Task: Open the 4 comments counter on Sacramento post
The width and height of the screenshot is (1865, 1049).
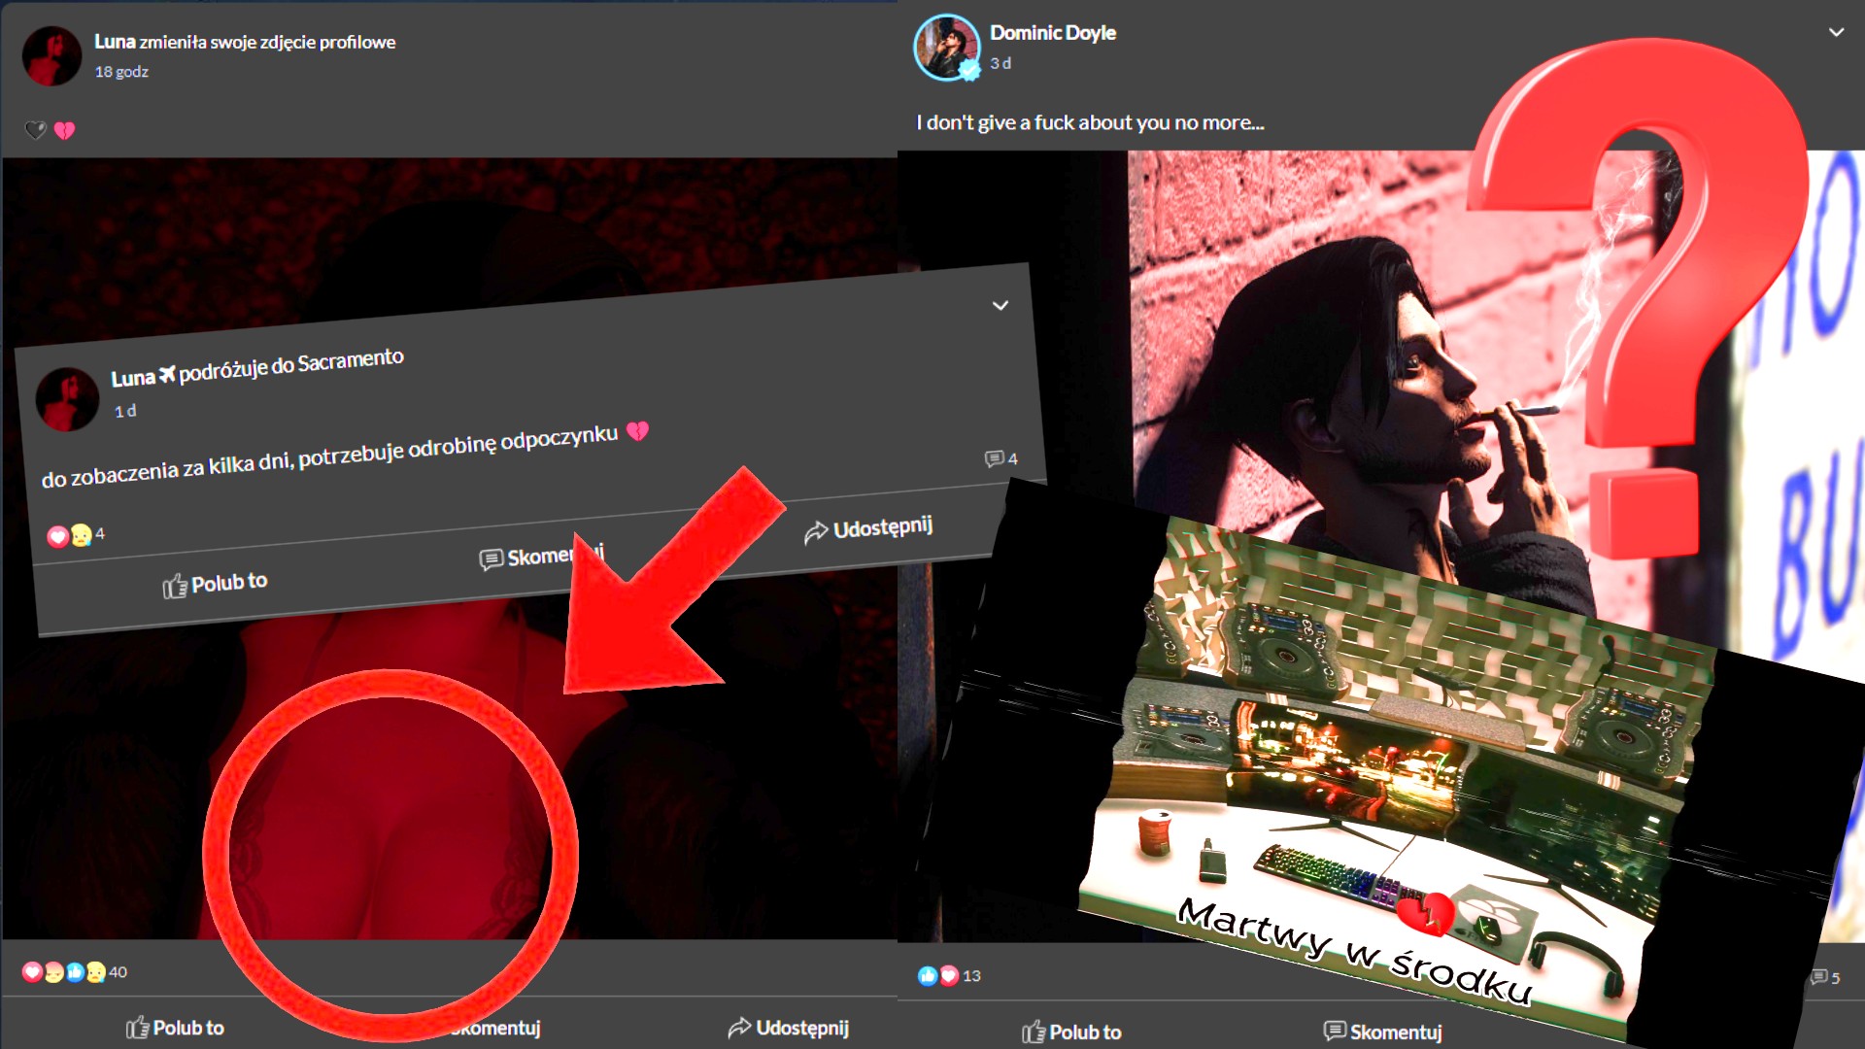Action: pyautogui.click(x=1000, y=458)
